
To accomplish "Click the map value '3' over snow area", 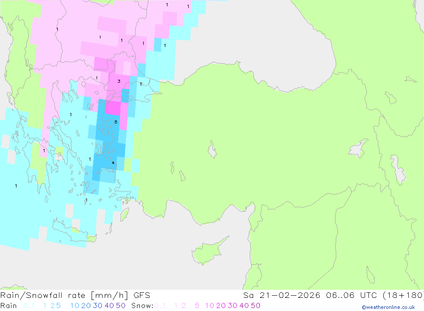I will click(119, 81).
